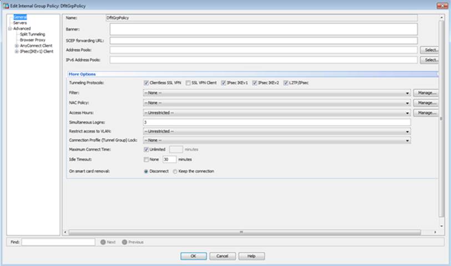Close the Edit Internal Group Policy window
The height and width of the screenshot is (266, 451).
[x=442, y=5]
